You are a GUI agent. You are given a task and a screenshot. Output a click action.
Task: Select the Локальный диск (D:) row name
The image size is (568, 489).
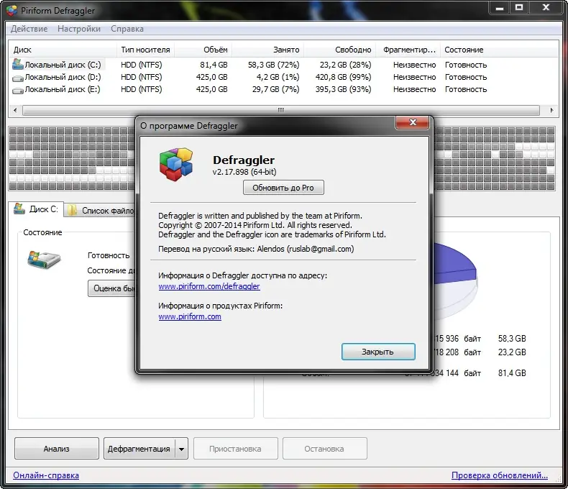coord(63,77)
